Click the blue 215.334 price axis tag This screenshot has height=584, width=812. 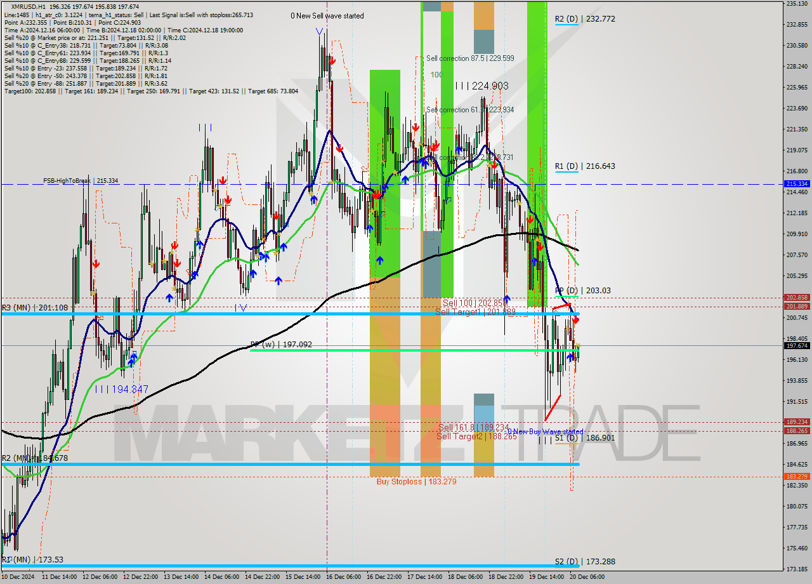[x=797, y=183]
